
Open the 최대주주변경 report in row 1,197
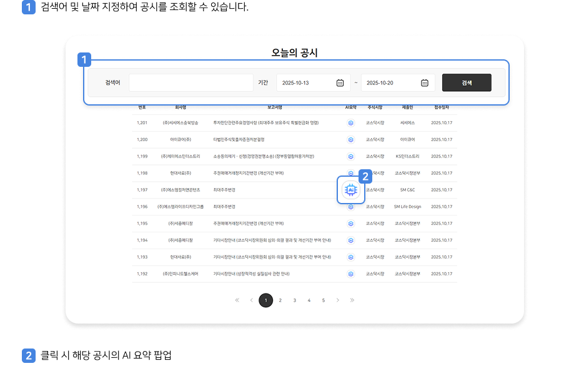click(x=224, y=190)
